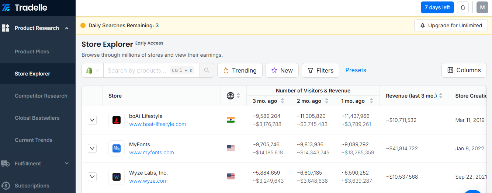This screenshot has height=193, width=492.
Task: Click the New stores button
Action: (x=282, y=70)
